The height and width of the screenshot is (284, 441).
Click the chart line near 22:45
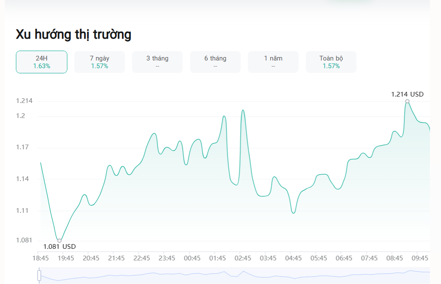(142, 161)
